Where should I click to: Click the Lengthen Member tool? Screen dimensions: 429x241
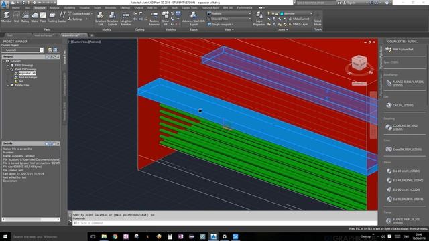(126, 19)
